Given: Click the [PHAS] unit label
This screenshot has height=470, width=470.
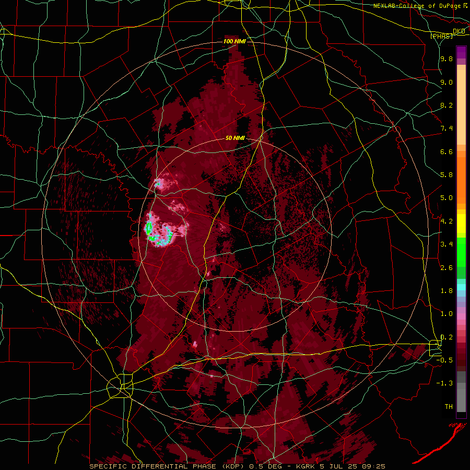Looking at the screenshot, I should (x=441, y=36).
